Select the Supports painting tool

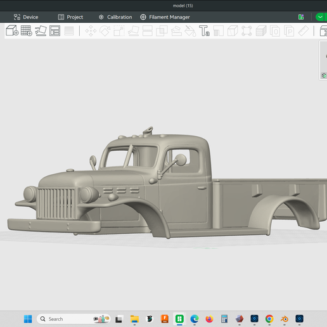(x=176, y=31)
